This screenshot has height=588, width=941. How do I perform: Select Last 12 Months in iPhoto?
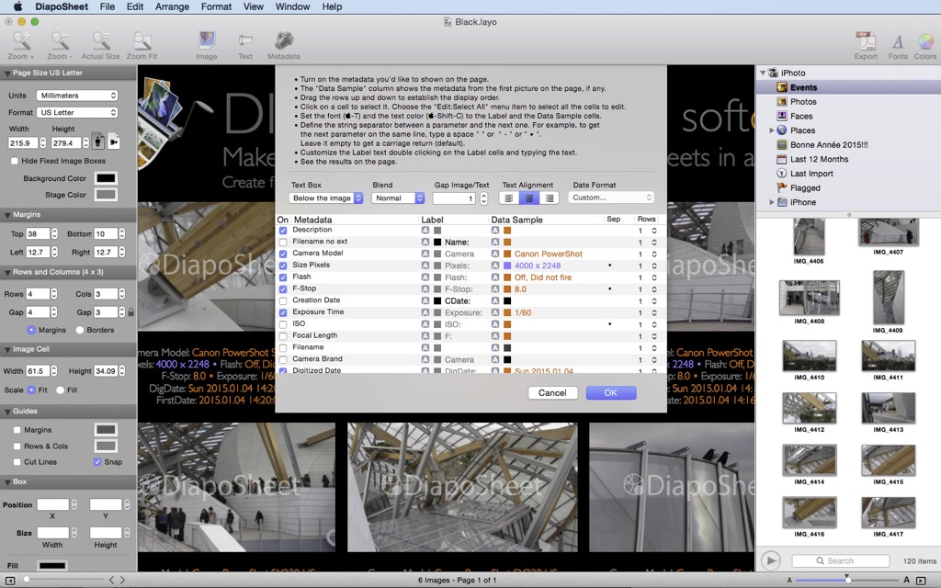pos(819,159)
